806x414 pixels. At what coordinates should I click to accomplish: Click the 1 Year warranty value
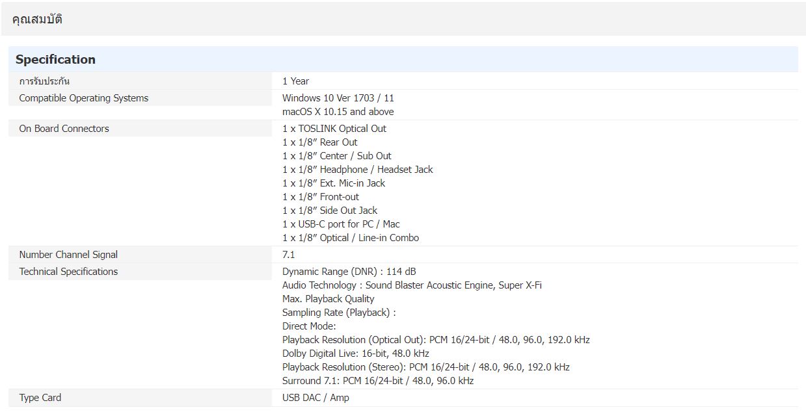tap(295, 81)
